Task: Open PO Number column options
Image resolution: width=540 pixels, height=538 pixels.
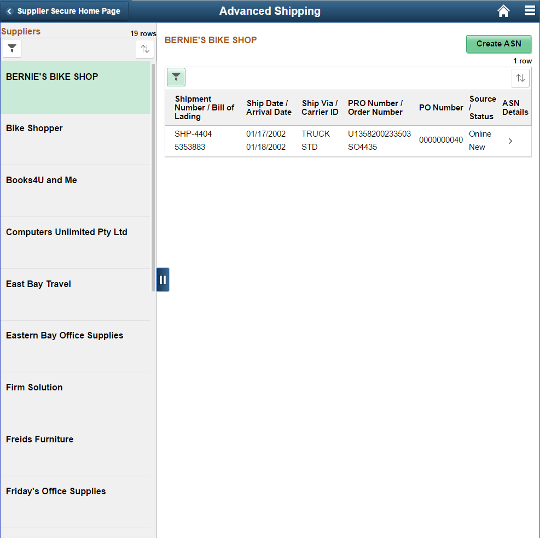Action: click(x=441, y=108)
